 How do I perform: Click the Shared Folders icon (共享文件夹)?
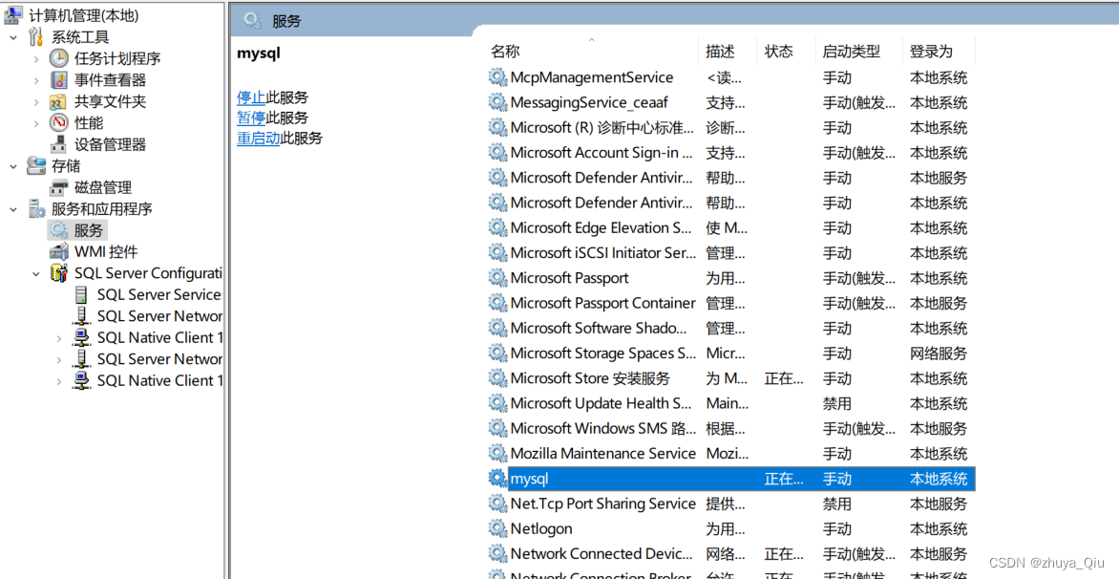click(x=58, y=101)
